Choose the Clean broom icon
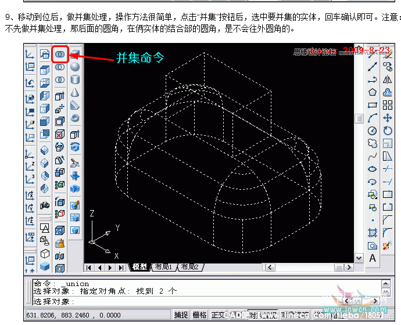 [60, 243]
